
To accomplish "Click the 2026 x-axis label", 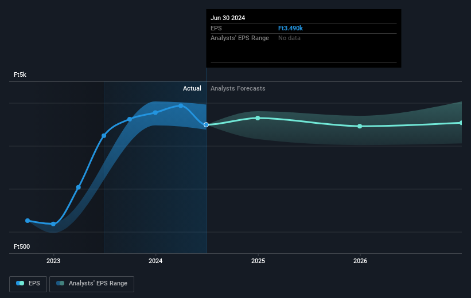I will point(360,261).
